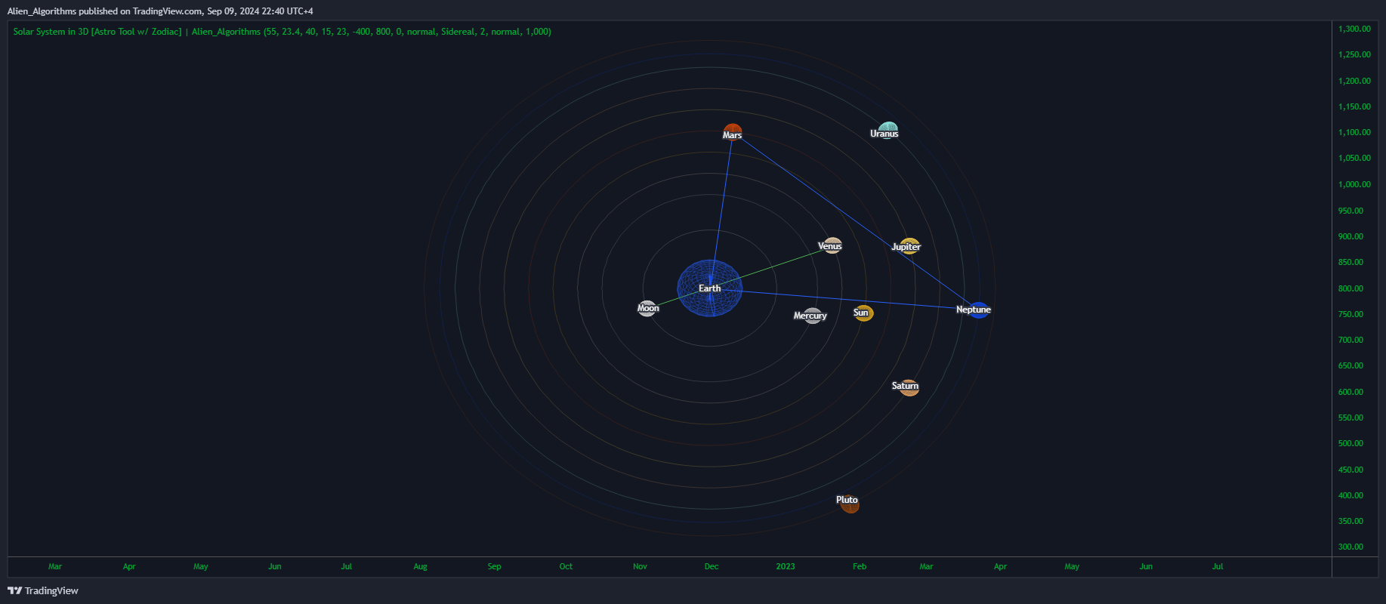Click the Sep label on time axis

pyautogui.click(x=494, y=566)
